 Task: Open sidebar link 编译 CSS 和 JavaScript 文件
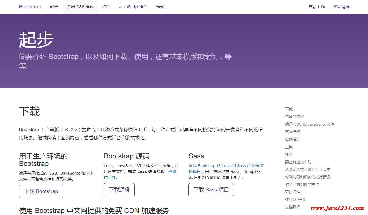[x=310, y=124]
